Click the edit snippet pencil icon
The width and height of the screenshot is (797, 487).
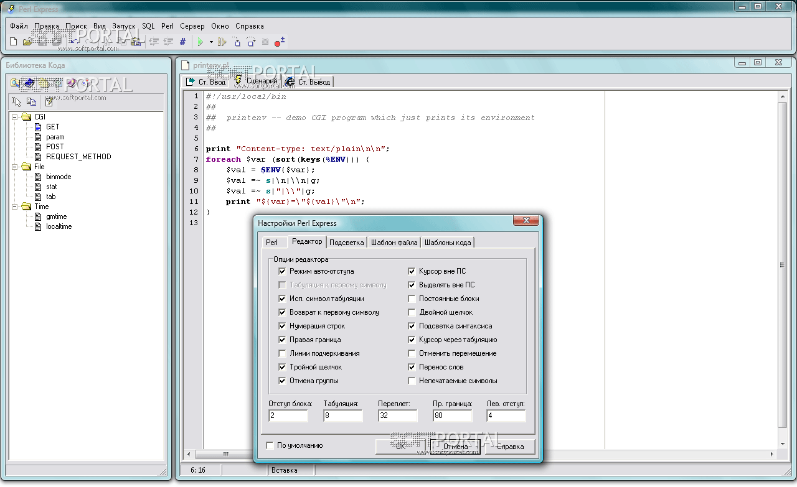click(x=49, y=102)
